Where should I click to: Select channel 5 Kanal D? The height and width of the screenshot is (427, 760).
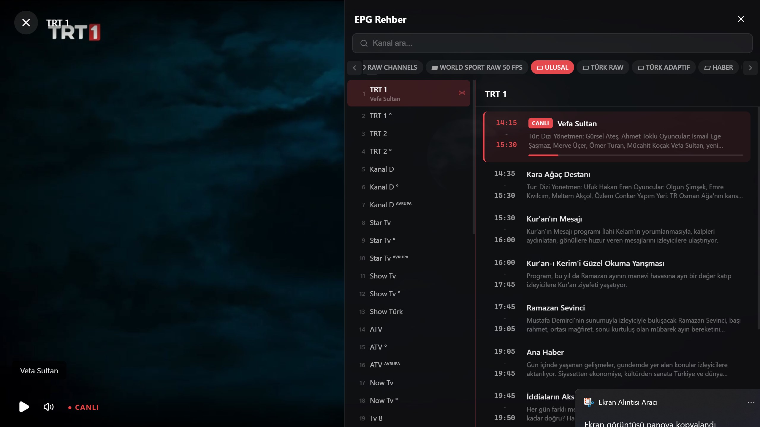coord(409,169)
